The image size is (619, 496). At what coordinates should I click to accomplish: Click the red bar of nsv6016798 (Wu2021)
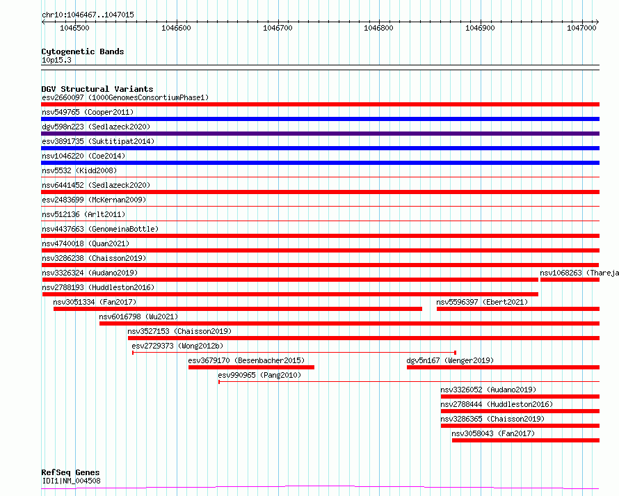click(349, 323)
